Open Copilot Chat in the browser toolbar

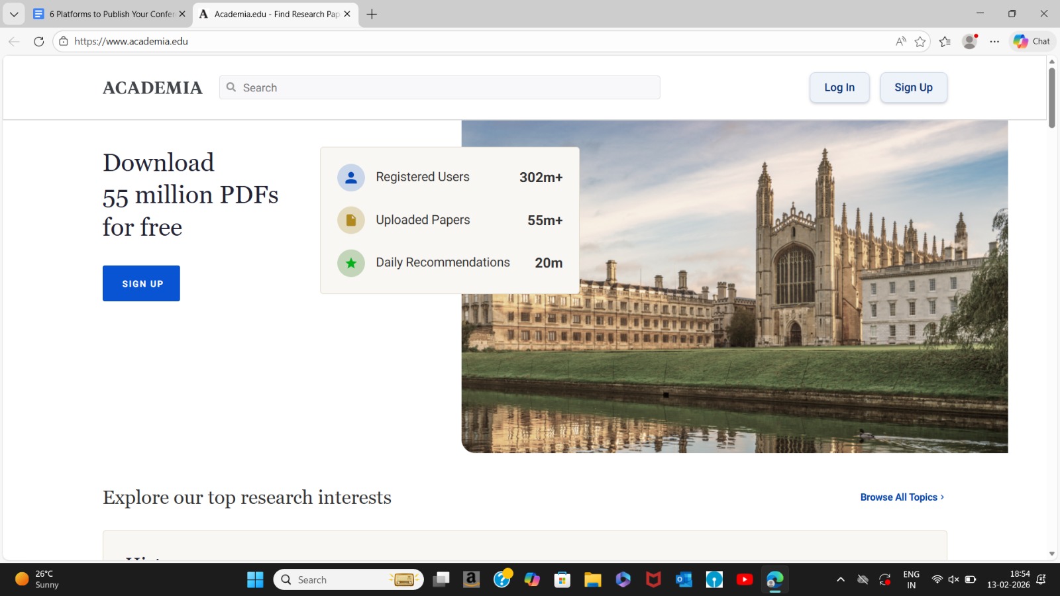(x=1031, y=41)
